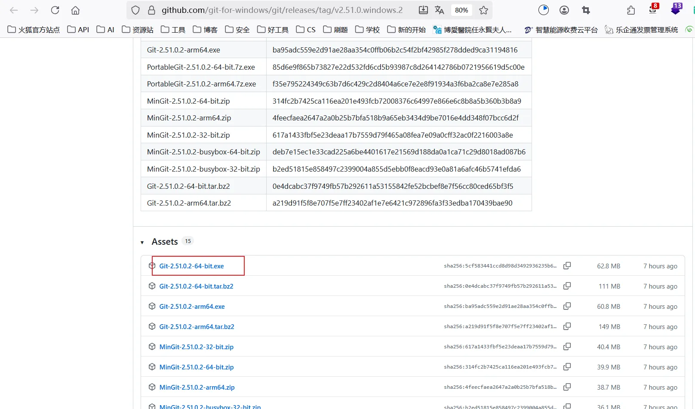
Task: Open the Firefox account icon
Action: (x=564, y=10)
